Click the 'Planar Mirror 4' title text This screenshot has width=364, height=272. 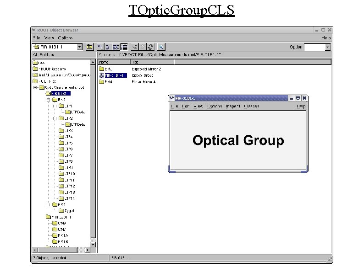coord(143,82)
